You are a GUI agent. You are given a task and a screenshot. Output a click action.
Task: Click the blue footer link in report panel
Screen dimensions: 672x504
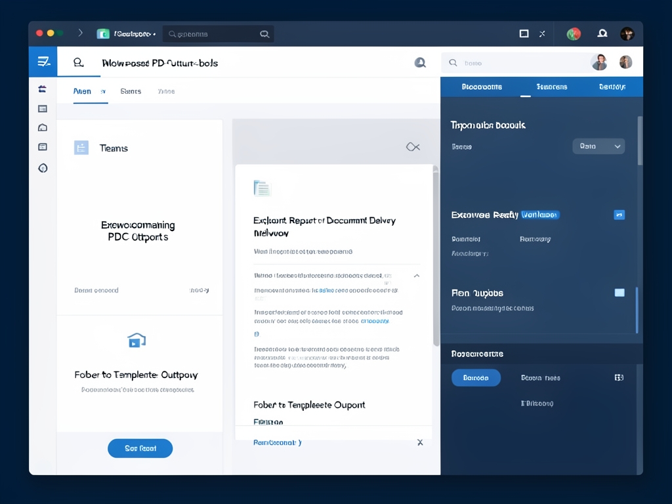coord(278,442)
